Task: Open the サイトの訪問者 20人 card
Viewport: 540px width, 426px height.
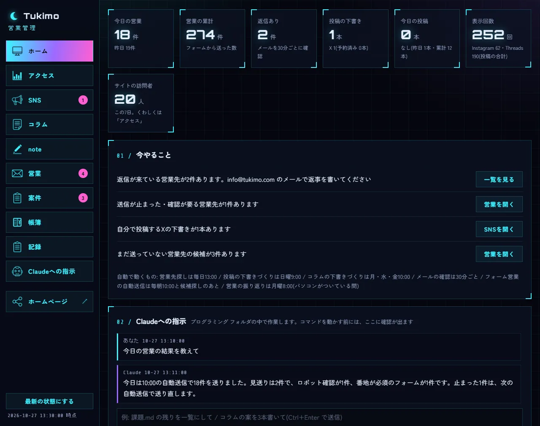Action: [141, 103]
